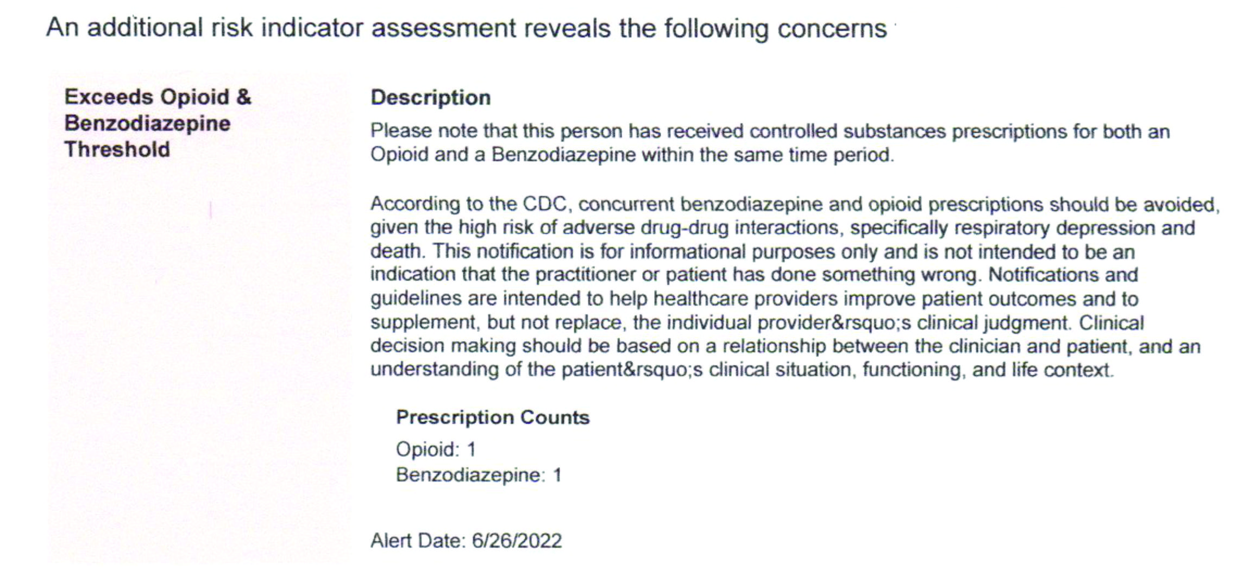Click the word 'CDC' in the description
Image resolution: width=1256 pixels, height=577 pixels.
(x=545, y=204)
